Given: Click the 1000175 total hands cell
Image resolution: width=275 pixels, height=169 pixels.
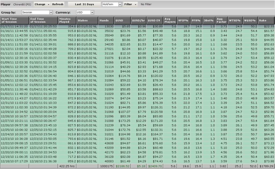Looking at the screenshot, I should [106, 166].
